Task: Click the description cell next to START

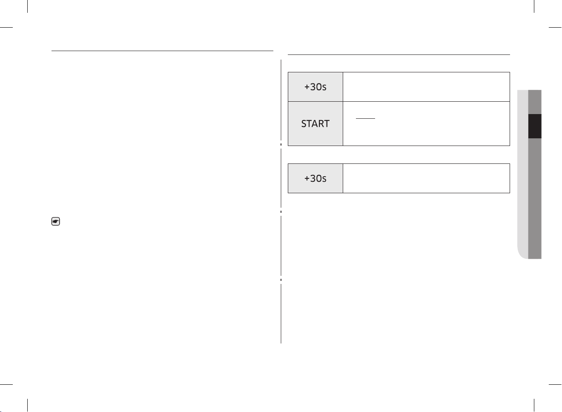Action: click(426, 123)
